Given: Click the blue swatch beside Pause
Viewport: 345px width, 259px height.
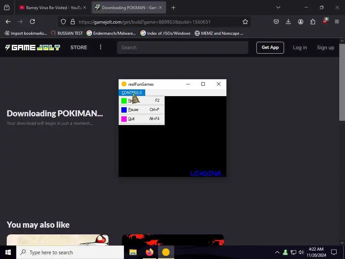Looking at the screenshot, I should [x=124, y=110].
